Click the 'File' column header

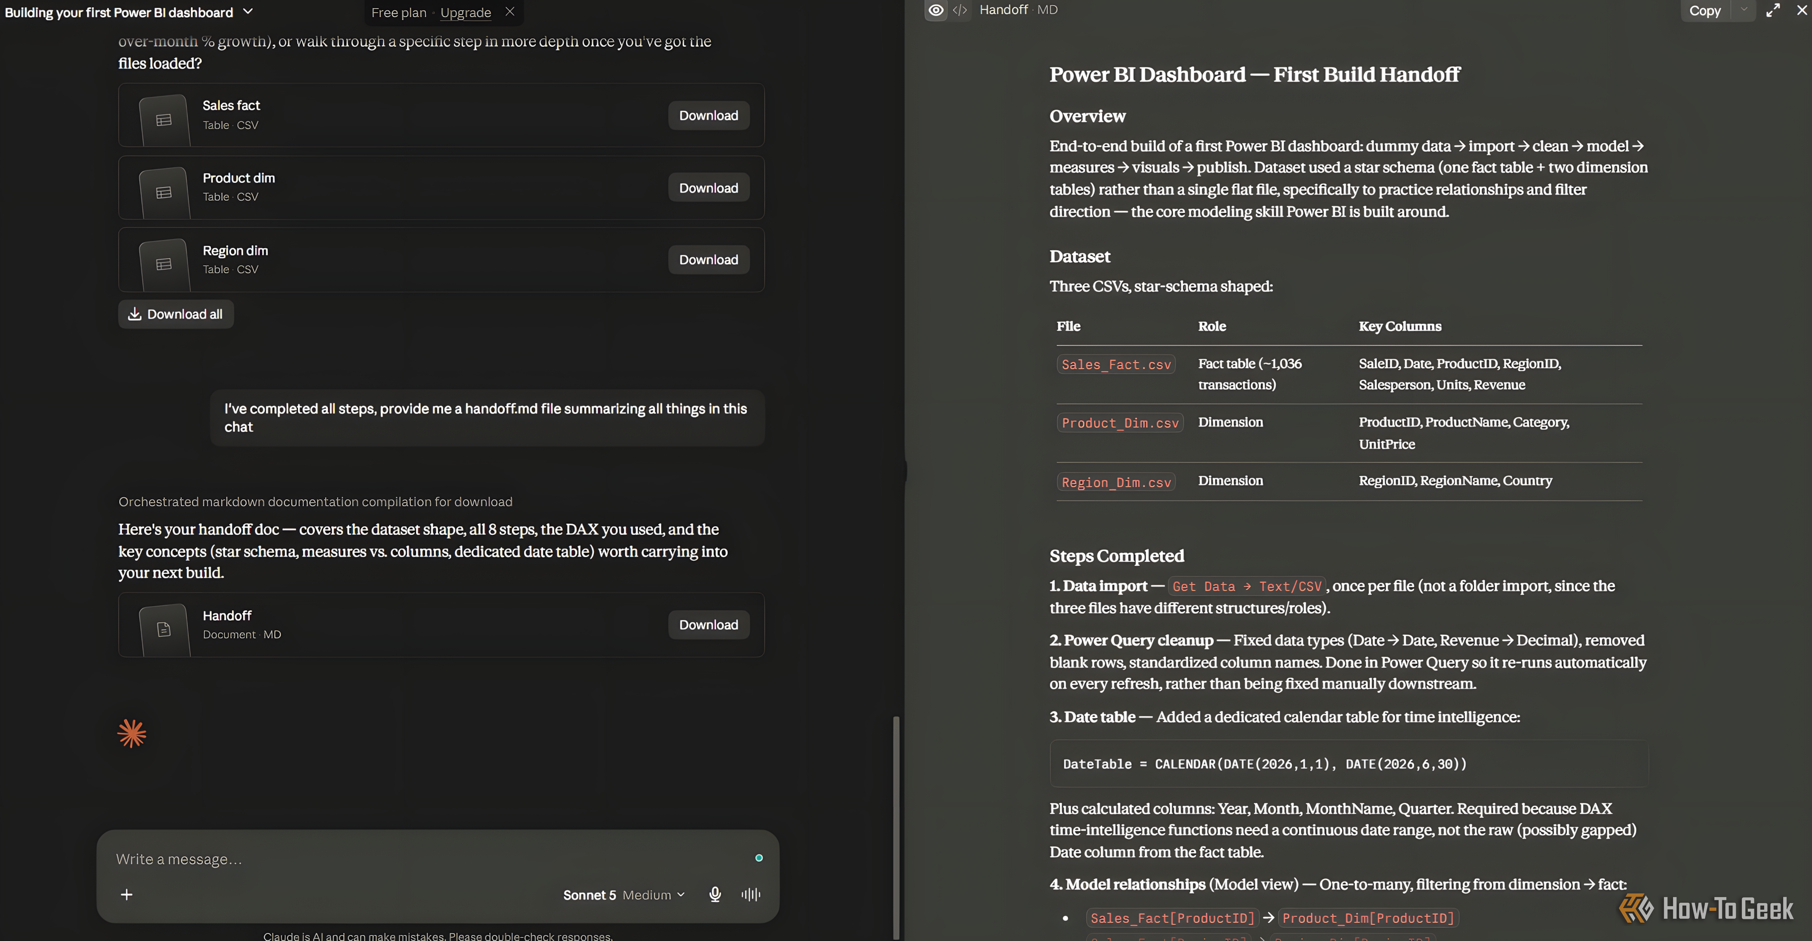click(x=1069, y=326)
